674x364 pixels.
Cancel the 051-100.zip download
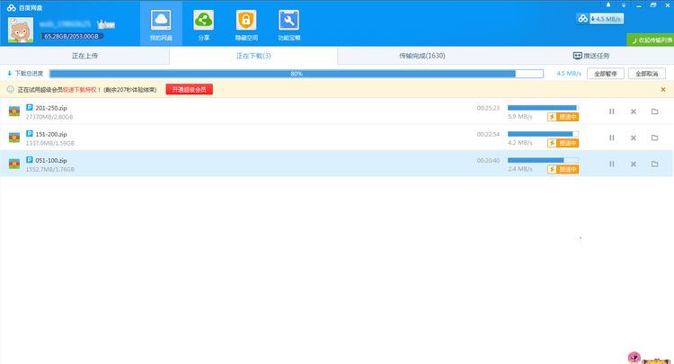pos(634,164)
